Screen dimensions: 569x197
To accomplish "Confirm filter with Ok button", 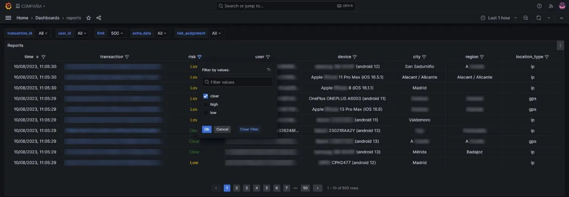I will click(207, 129).
